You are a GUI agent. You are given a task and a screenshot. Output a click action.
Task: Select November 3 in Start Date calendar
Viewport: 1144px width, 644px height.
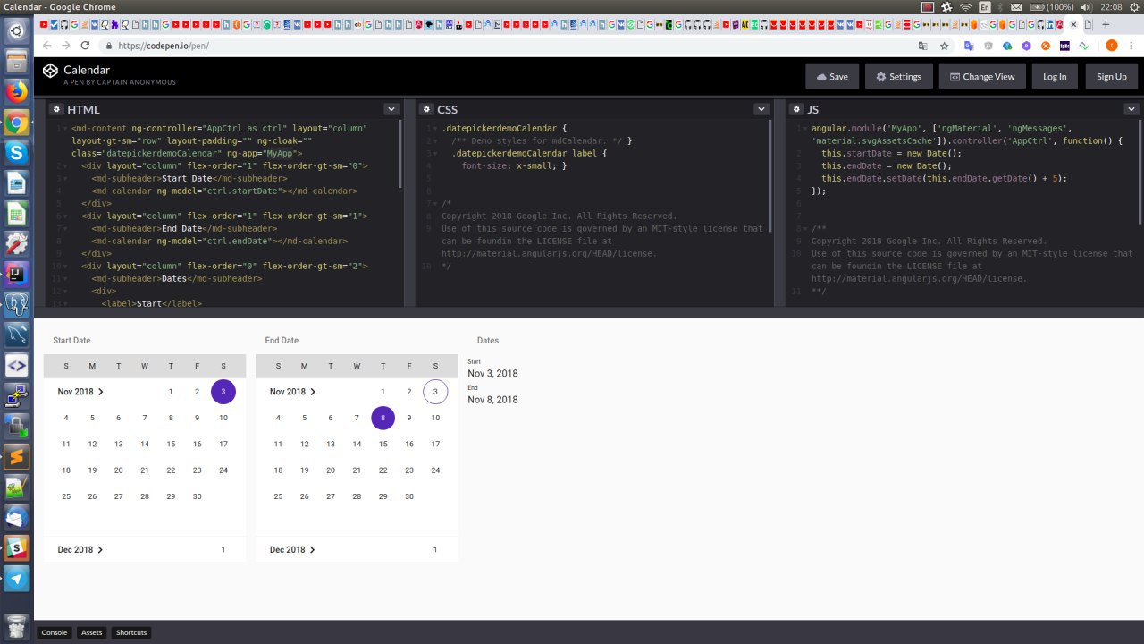pyautogui.click(x=223, y=392)
